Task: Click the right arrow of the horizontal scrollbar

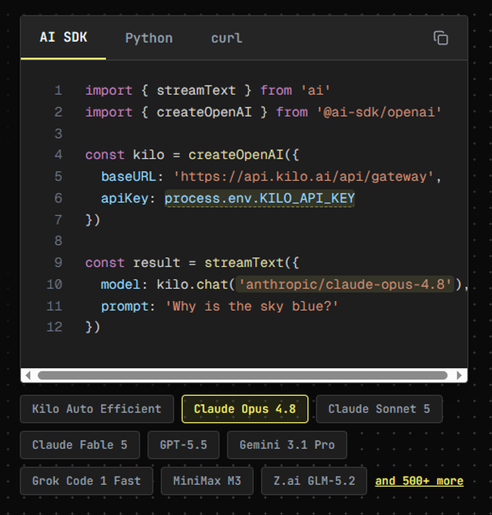Action: (x=459, y=375)
